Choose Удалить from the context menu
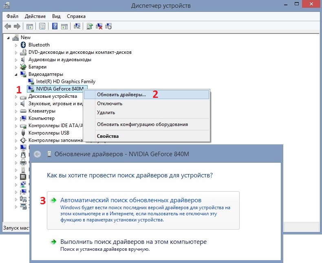 pyautogui.click(x=146, y=113)
